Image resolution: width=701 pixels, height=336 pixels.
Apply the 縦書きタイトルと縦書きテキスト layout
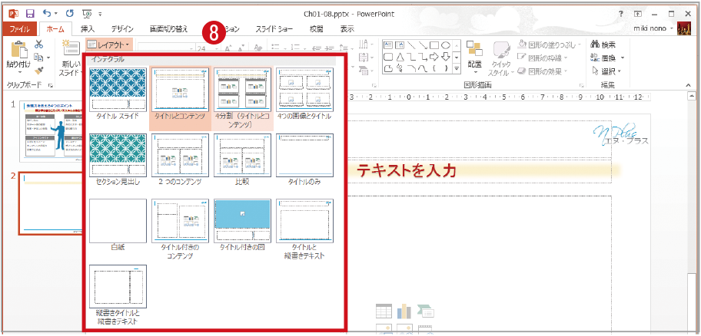(x=118, y=295)
